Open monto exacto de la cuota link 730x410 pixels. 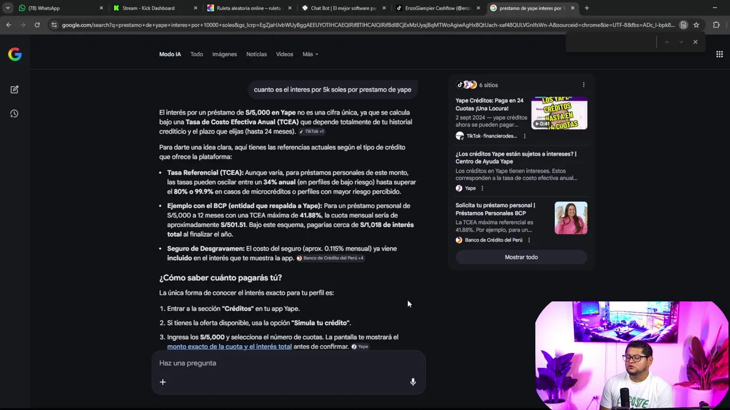229,346
